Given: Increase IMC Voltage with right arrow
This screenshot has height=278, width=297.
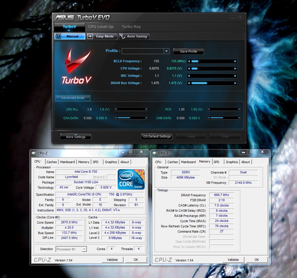Looking at the screenshot, I should [235, 76].
